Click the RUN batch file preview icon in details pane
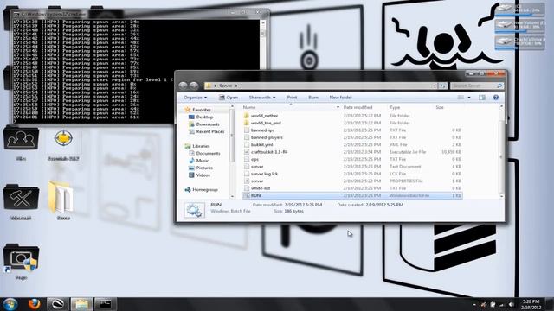This screenshot has width=554, height=311. point(194,210)
